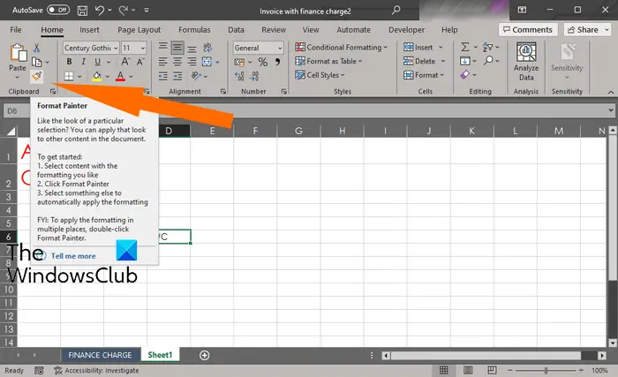
Task: Toggle Underline formatting
Action: [97, 62]
